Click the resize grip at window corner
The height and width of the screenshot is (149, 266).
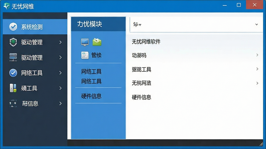pyautogui.click(x=261, y=144)
